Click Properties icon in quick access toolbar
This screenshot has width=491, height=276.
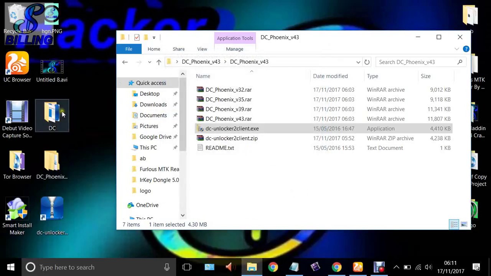pos(137,37)
